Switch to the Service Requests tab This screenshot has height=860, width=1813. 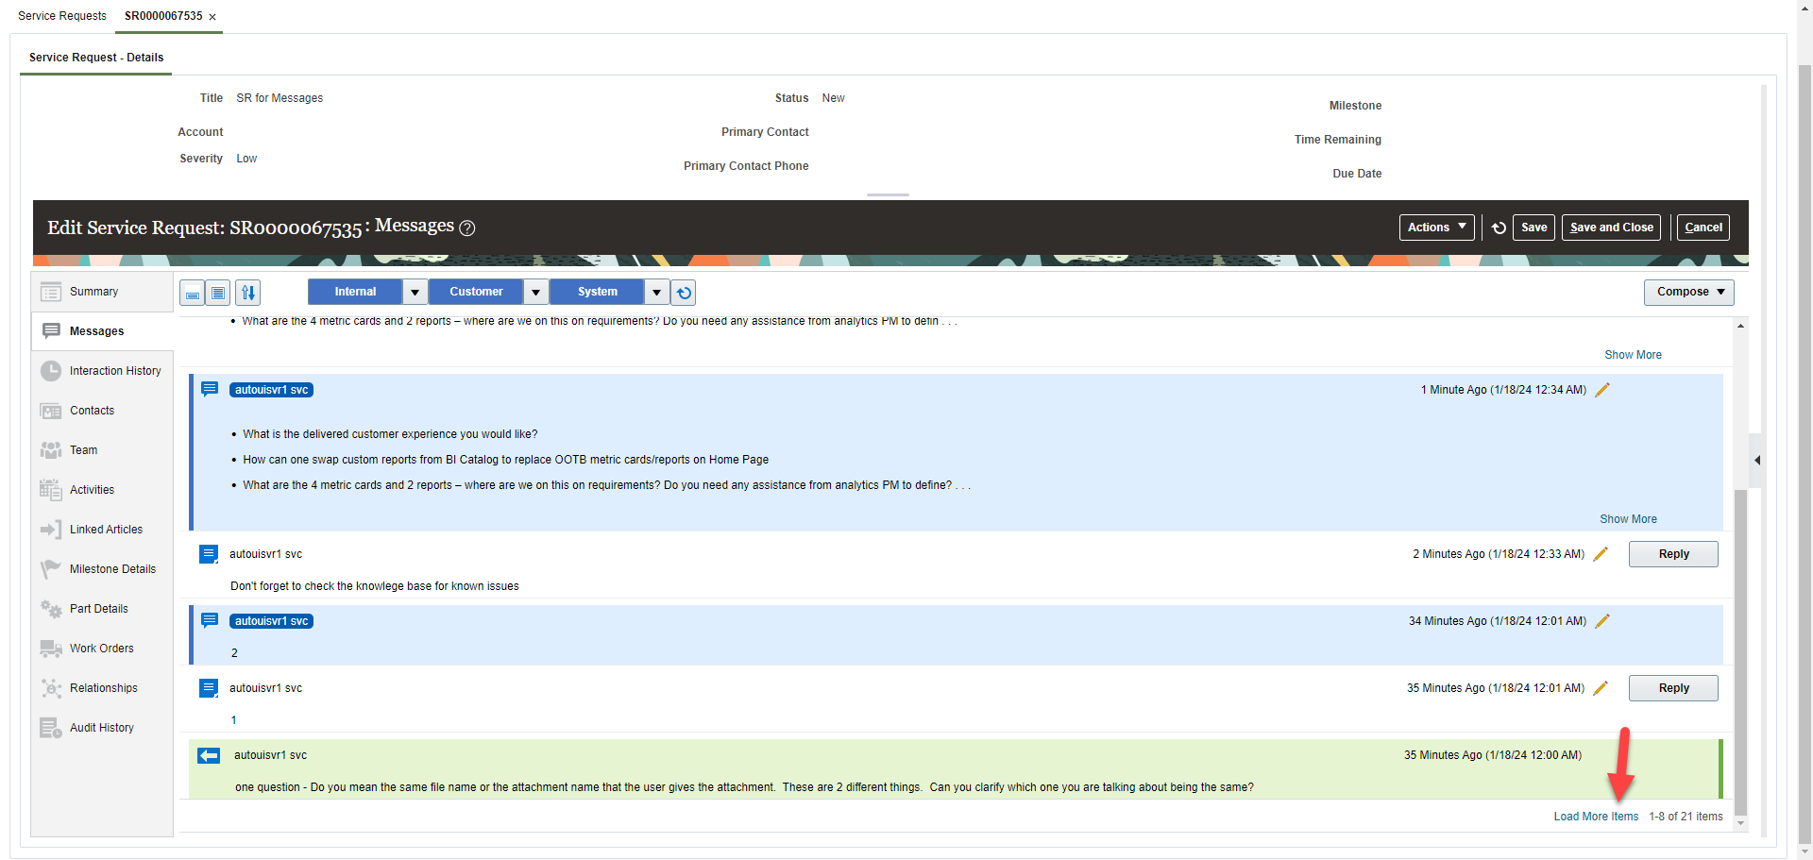tap(61, 15)
